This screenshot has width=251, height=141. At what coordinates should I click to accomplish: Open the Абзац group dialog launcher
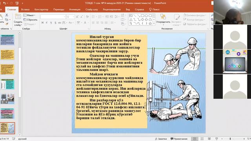tap(126, 29)
